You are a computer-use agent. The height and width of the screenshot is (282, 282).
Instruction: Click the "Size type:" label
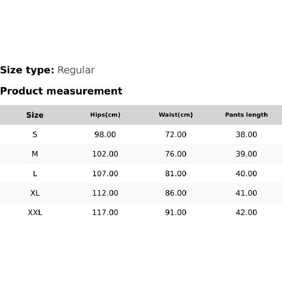tap(27, 70)
